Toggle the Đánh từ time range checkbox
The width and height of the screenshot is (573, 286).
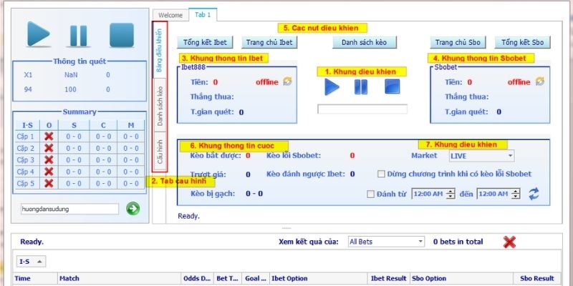(x=370, y=194)
